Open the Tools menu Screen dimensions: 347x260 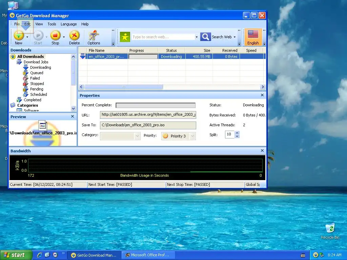click(52, 24)
